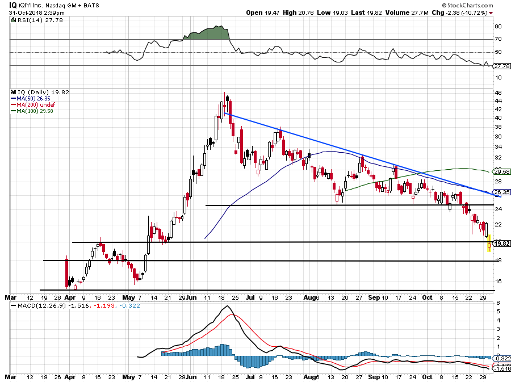This screenshot has height=382, width=511.
Task: Click the green MA(100) curve
Action: (417, 174)
